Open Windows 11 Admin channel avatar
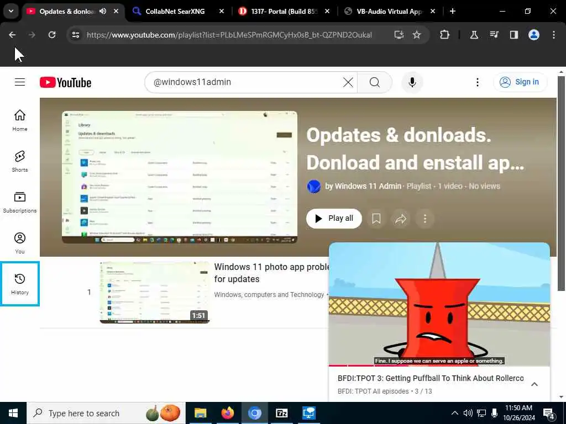 pyautogui.click(x=314, y=187)
